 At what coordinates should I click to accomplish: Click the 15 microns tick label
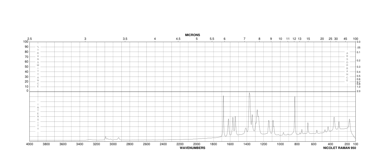point(308,39)
